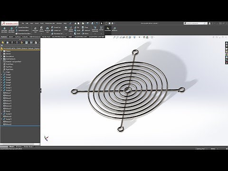228x171 pixels.
Task: Open the DisplayManager tab icon
Action: [x=22, y=42]
